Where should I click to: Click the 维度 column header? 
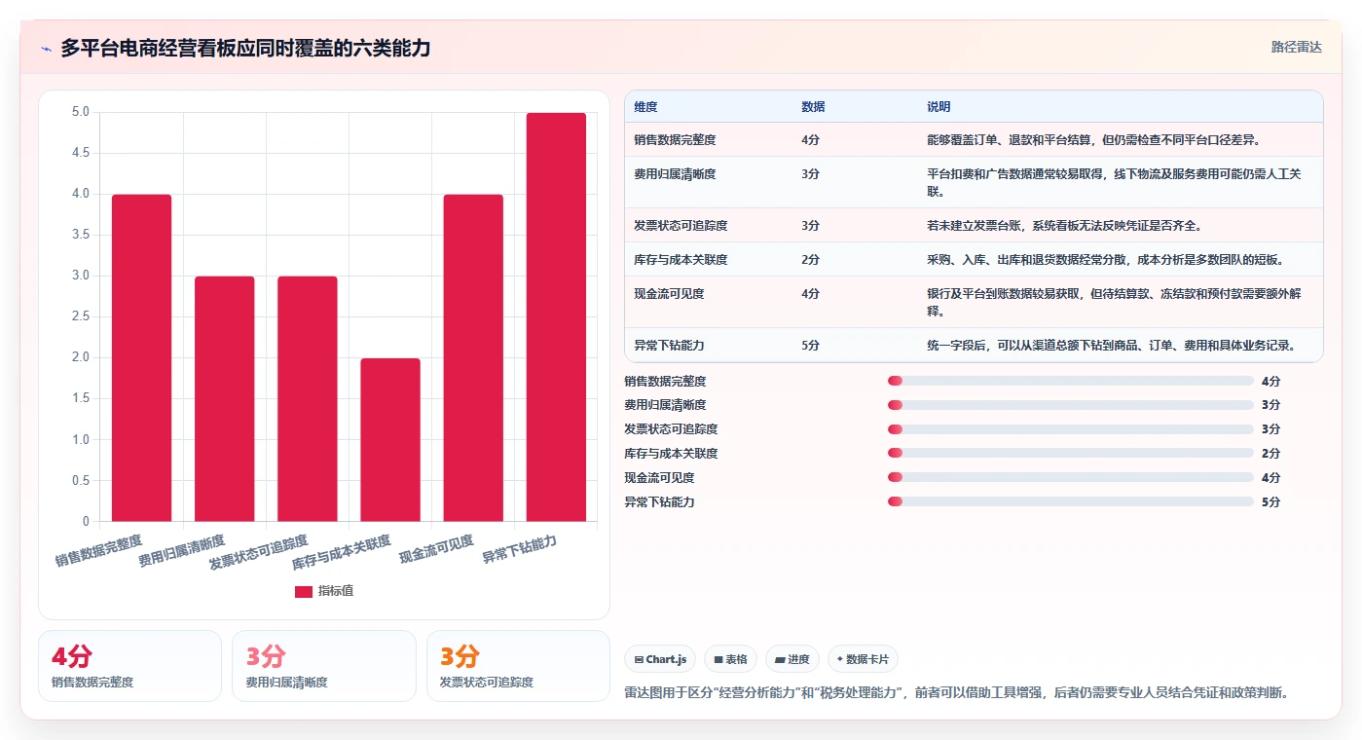click(645, 106)
